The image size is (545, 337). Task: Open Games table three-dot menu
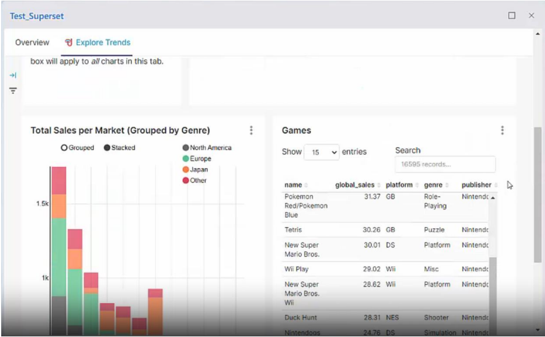[502, 130]
